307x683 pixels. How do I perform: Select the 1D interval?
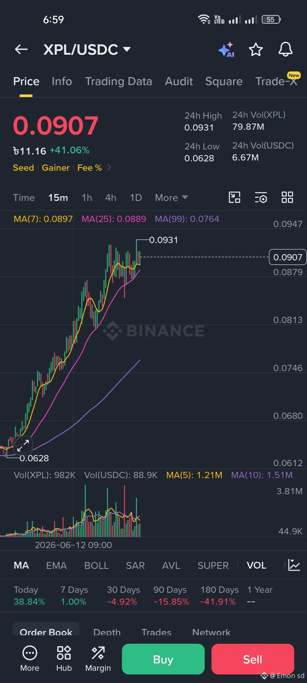click(x=136, y=198)
